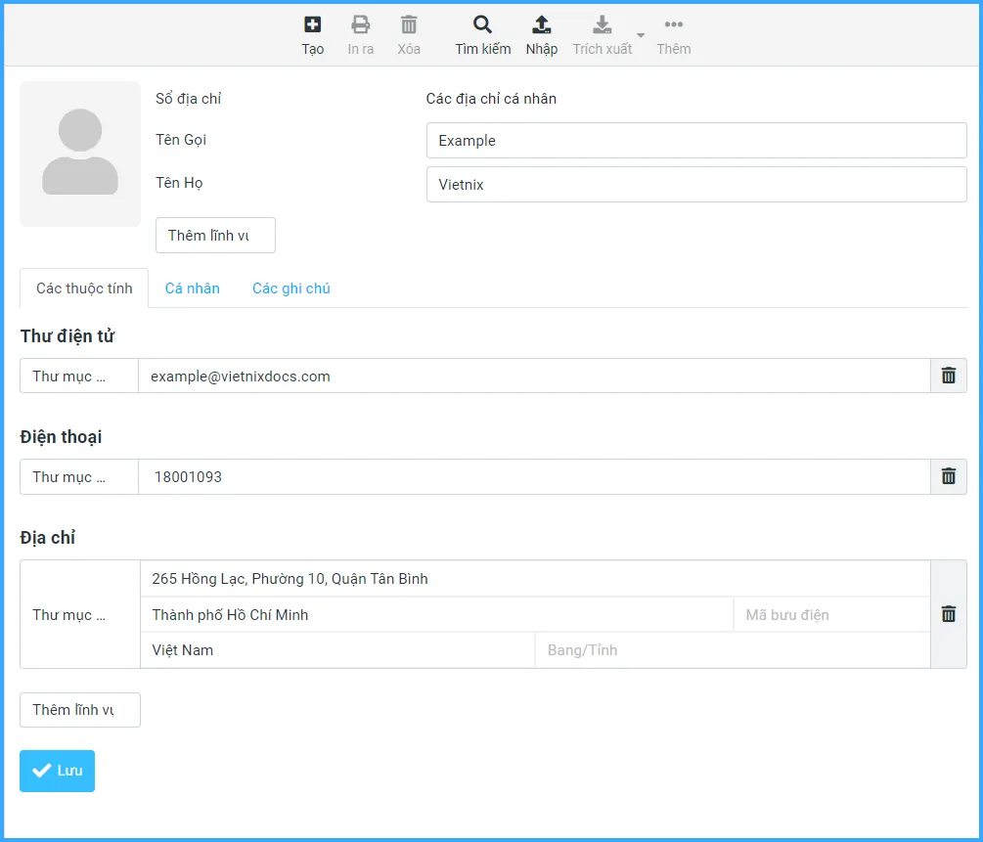Screen dimensions: 983x842
Task: Click the Lưu save button
Action: click(x=57, y=771)
